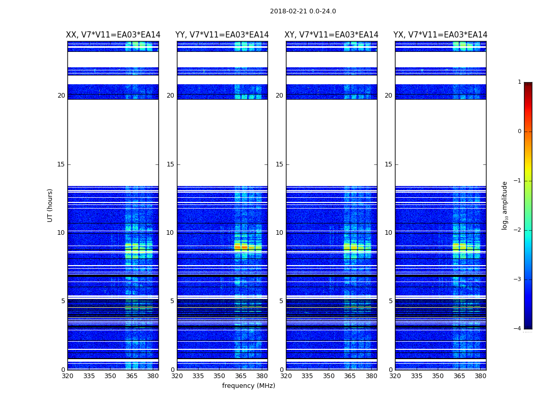
Task: Click the large white data gap in YX panel
Action: (440, 143)
